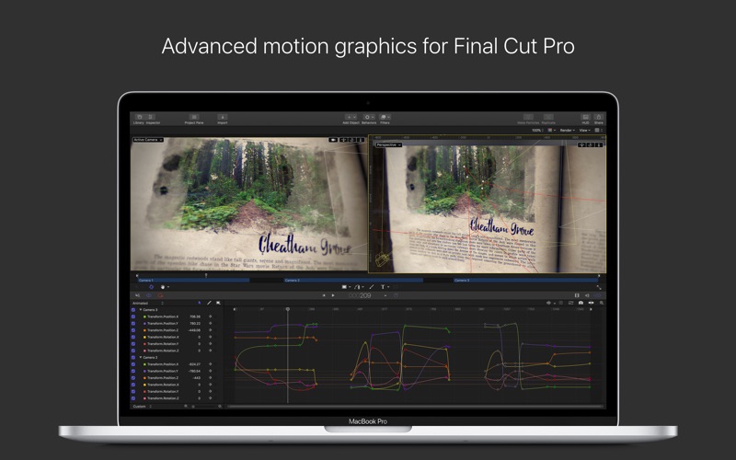
Task: Open the 100% zoom level dropdown
Action: (x=537, y=130)
